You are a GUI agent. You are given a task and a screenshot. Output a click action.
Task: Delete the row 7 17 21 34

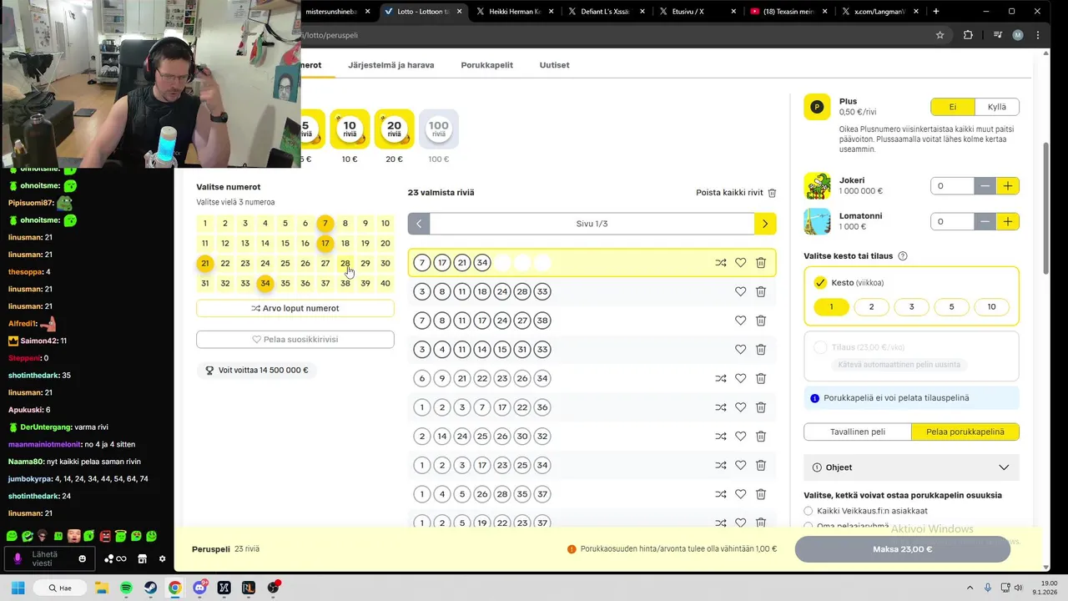[x=761, y=263]
